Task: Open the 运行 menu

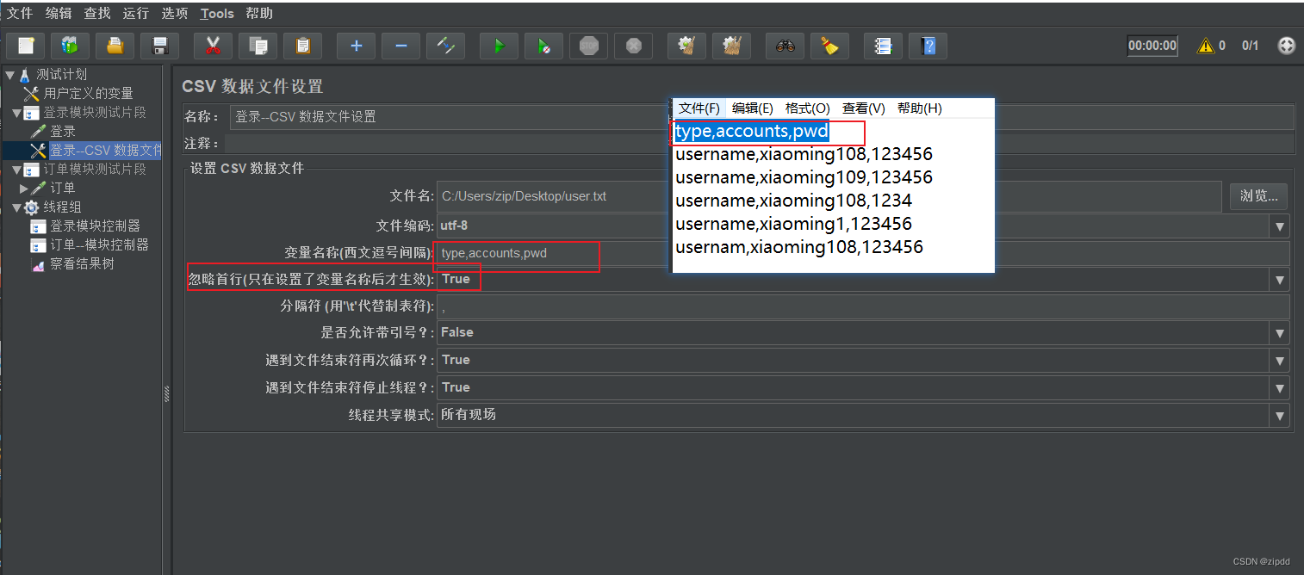Action: (x=136, y=13)
